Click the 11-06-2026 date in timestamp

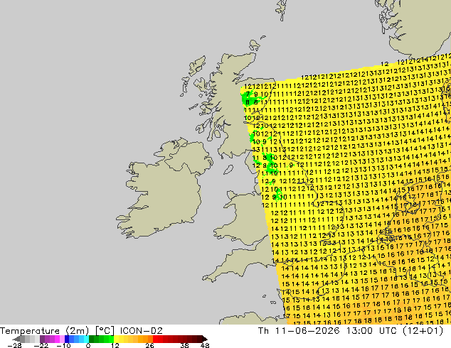tap(307, 331)
